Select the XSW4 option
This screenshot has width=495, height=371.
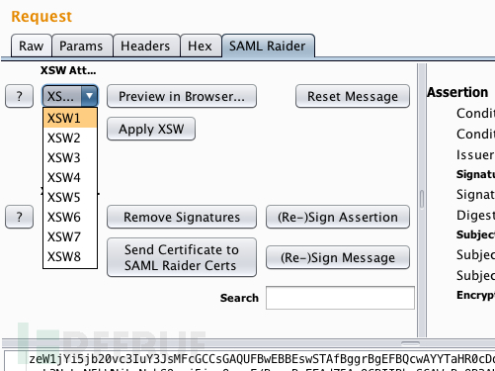[70, 177]
